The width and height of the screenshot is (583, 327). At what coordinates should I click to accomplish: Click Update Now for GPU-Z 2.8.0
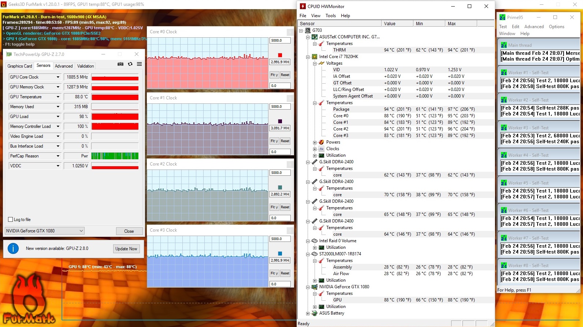(126, 249)
